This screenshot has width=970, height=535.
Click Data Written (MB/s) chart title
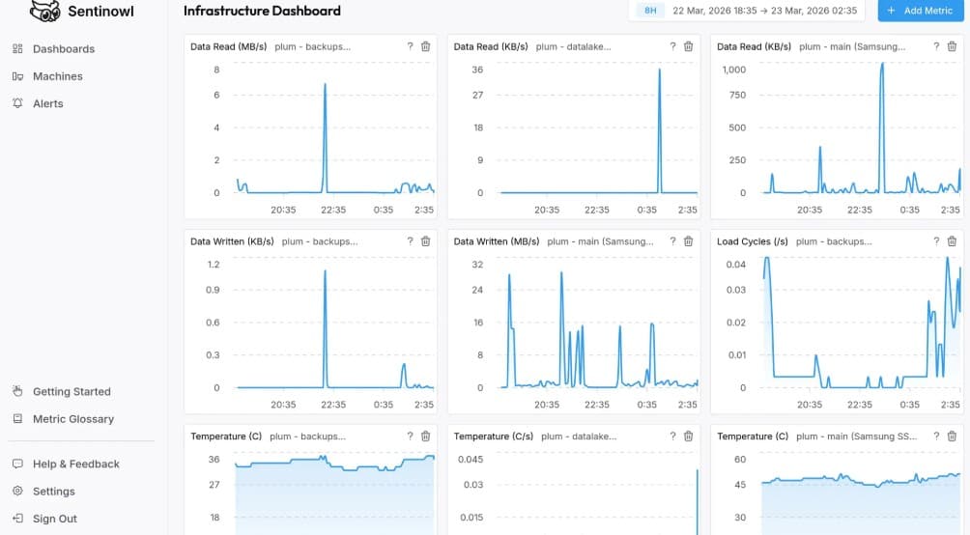[497, 241]
